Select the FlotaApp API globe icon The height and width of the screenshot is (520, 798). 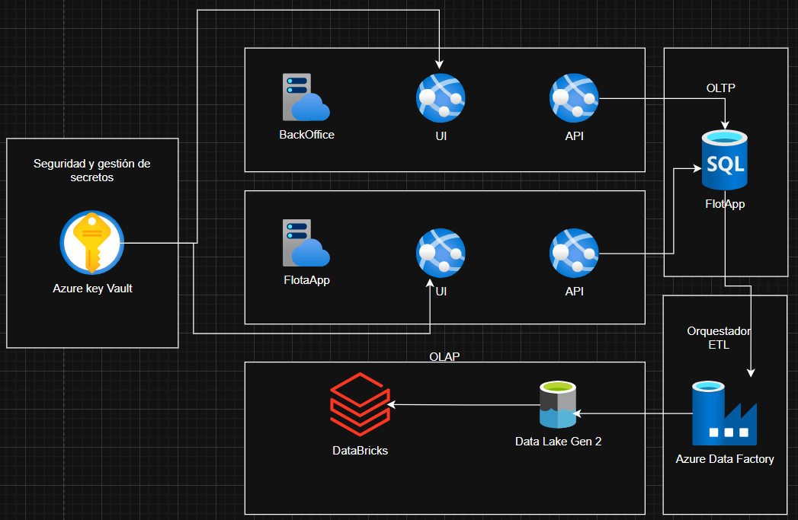574,253
